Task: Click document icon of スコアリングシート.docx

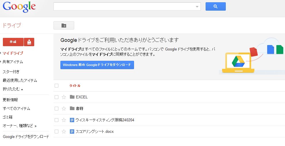Action: click(72, 131)
